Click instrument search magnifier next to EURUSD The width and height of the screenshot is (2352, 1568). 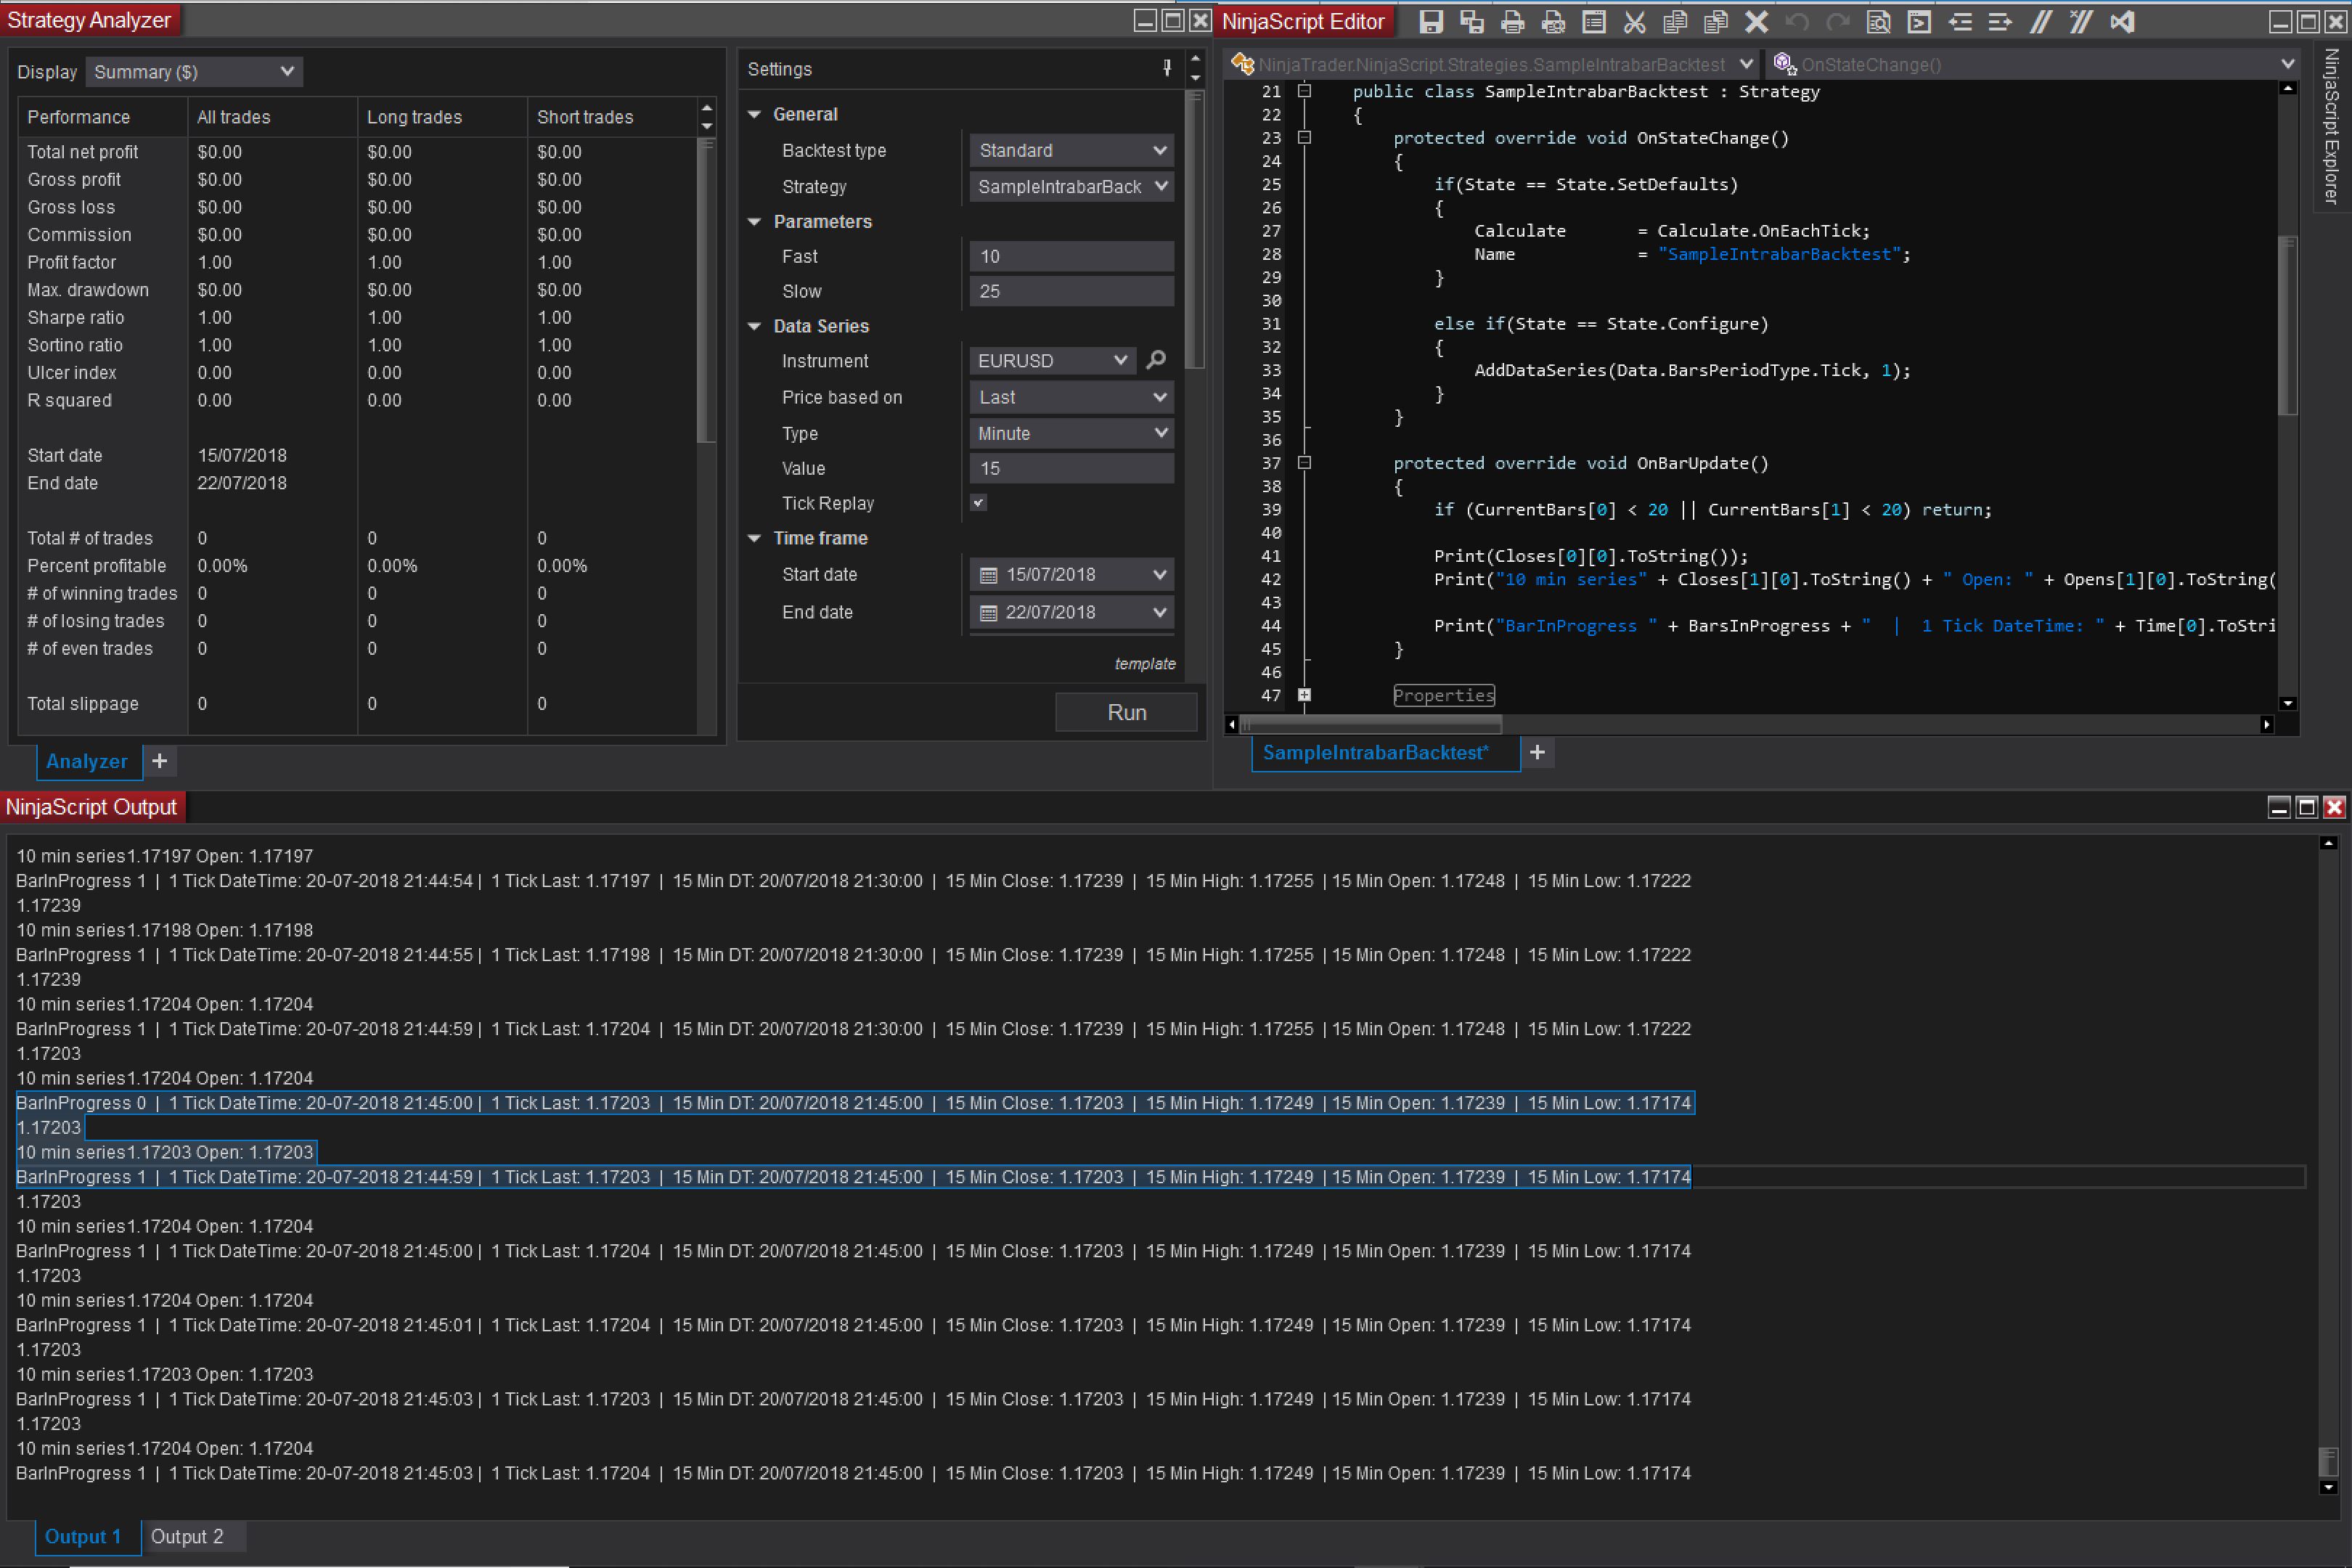pyautogui.click(x=1156, y=360)
